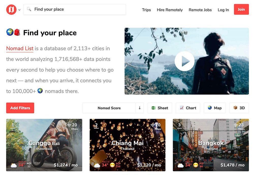Switch to Chart view
The image size is (254, 175).
[188, 108]
